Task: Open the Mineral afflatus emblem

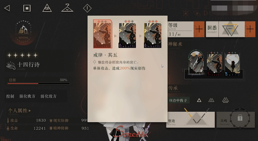Action: point(23,32)
